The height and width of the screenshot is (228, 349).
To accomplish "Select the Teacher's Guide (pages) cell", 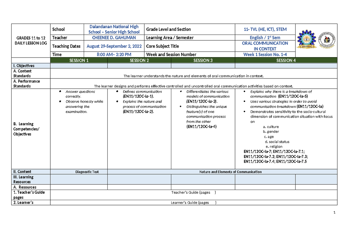I will (193, 192).
